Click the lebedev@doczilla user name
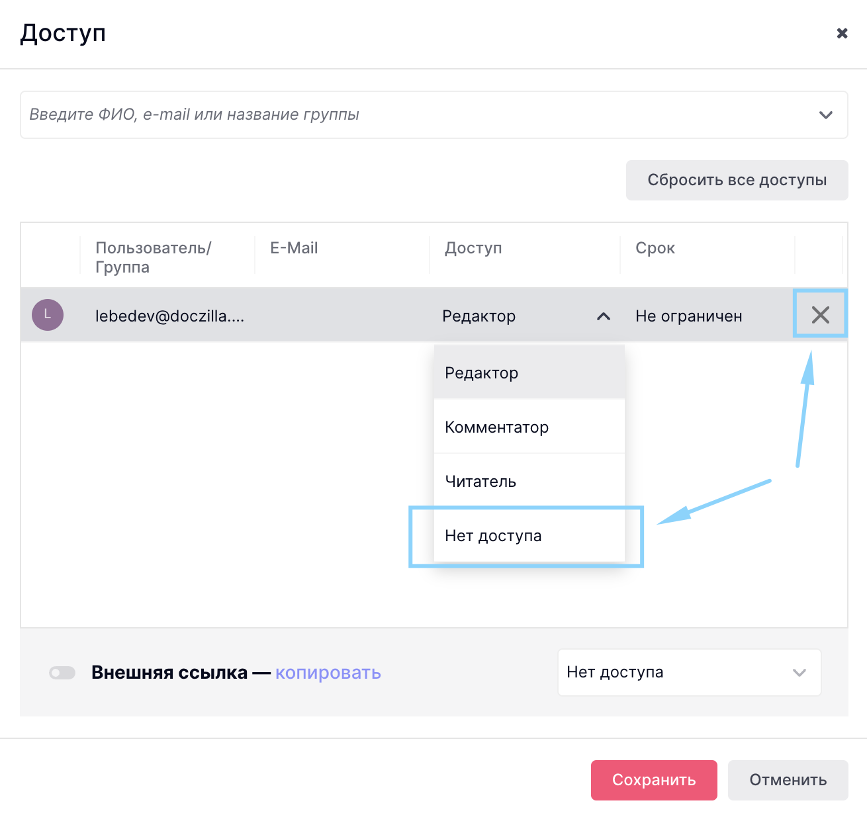Image resolution: width=867 pixels, height=819 pixels. [x=169, y=316]
